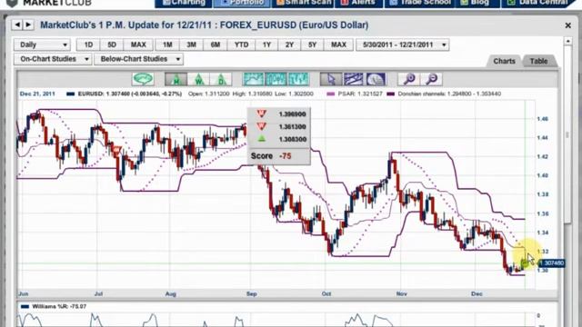Switch to OHLC bar chart style icon
This screenshot has height=327, width=582.
point(298,79)
